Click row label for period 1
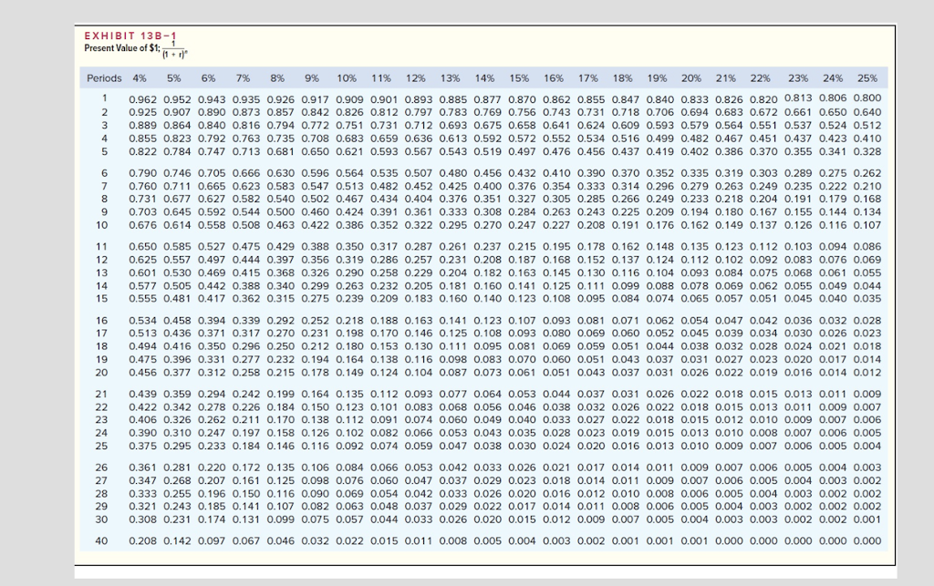Viewport: 934px width, 586px height. tap(104, 98)
